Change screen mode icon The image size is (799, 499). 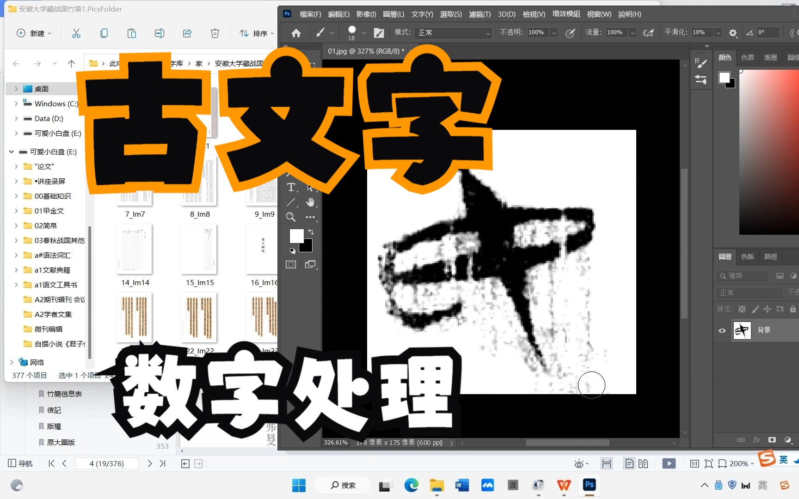(x=310, y=265)
